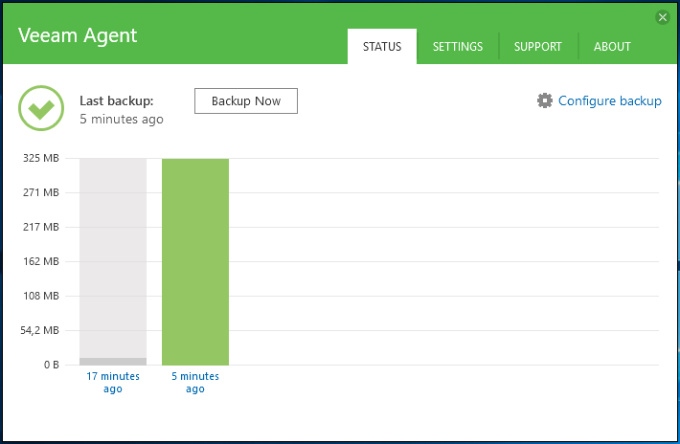Switch to the STATUS tab
Image resolution: width=680 pixels, height=444 pixels.
point(382,46)
